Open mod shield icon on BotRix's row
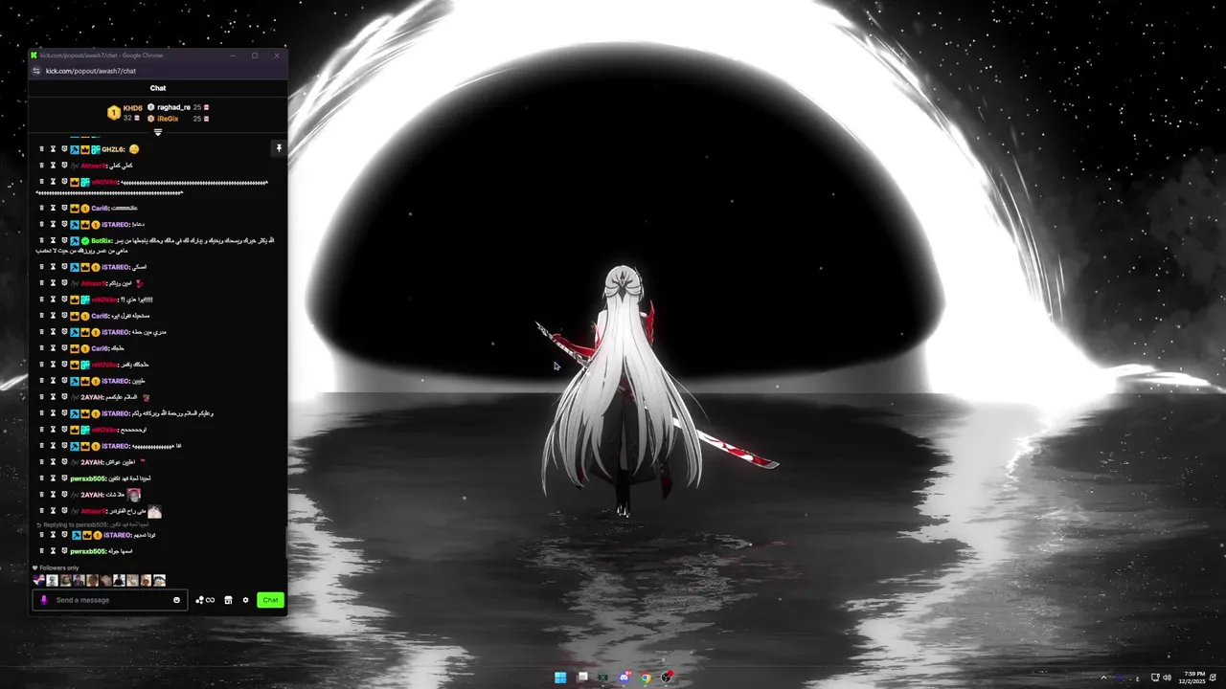The height and width of the screenshot is (689, 1226). (64, 240)
